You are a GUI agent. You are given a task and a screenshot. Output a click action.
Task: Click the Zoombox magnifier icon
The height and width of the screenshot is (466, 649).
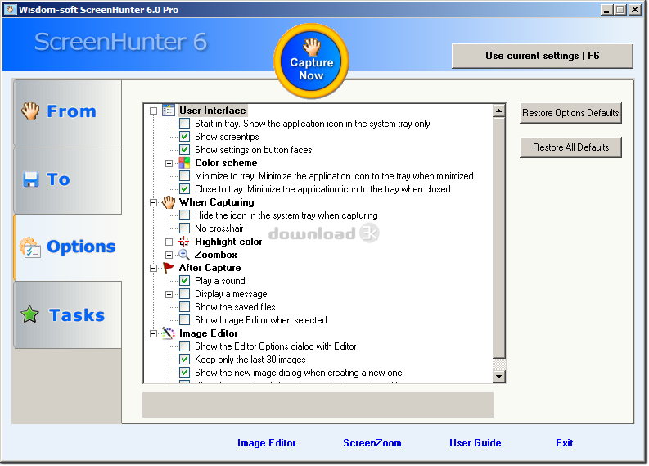pyautogui.click(x=184, y=255)
